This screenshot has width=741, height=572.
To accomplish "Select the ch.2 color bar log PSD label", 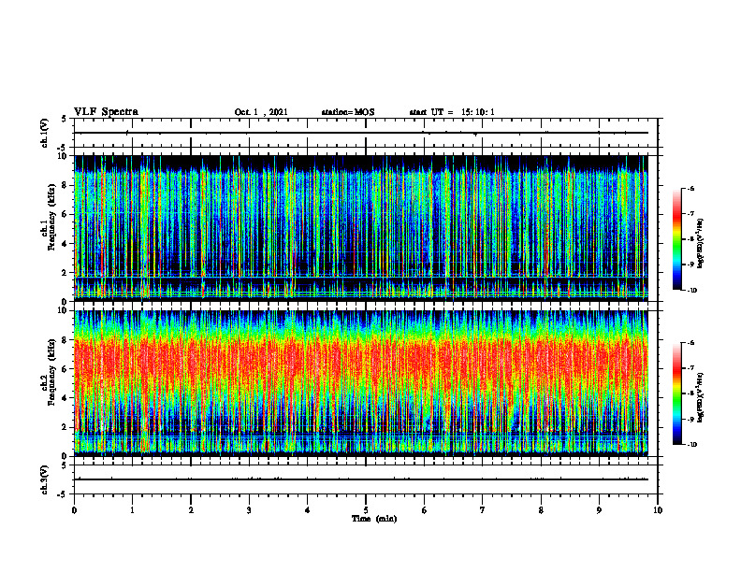I will pos(701,398).
